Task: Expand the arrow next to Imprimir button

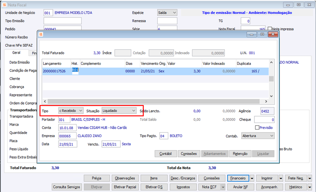Action: point(281,178)
